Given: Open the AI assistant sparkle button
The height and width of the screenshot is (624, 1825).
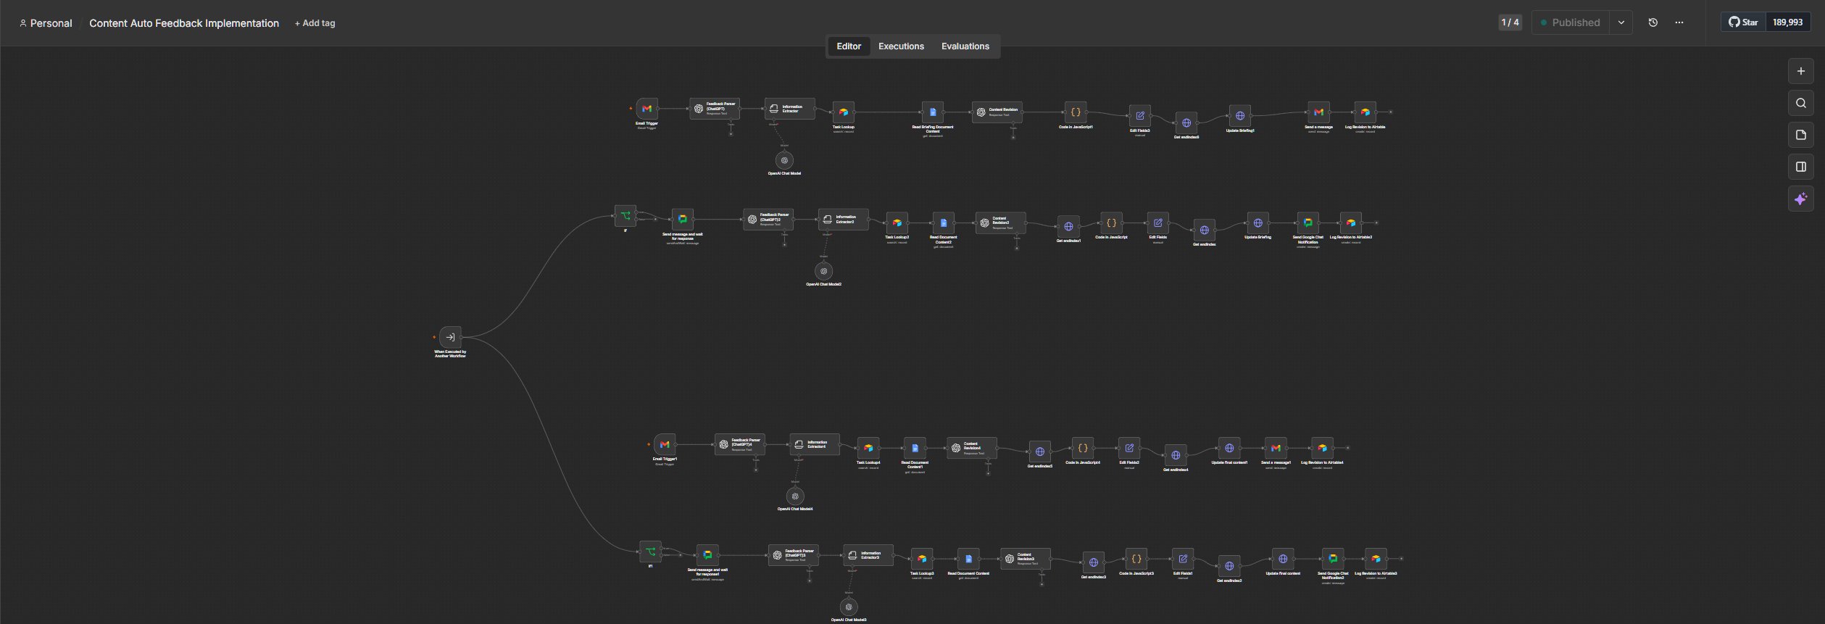Looking at the screenshot, I should pos(1801,199).
